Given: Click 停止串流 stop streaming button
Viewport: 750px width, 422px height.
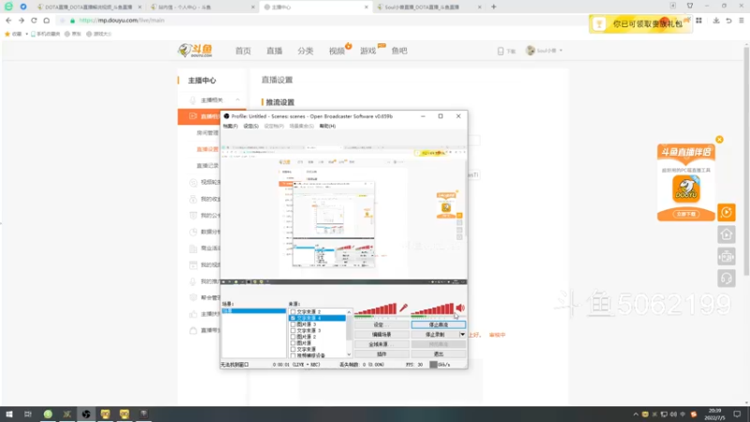Looking at the screenshot, I should pyautogui.click(x=438, y=324).
